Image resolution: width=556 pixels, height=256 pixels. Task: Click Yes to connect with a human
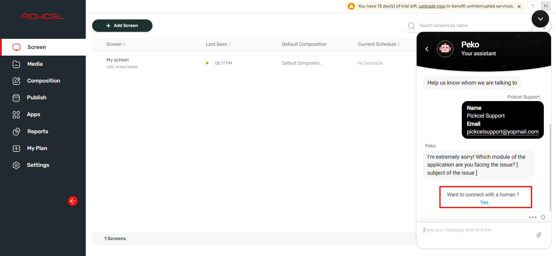tap(484, 202)
